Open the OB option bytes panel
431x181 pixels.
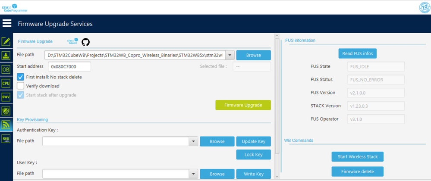pyautogui.click(x=6, y=69)
